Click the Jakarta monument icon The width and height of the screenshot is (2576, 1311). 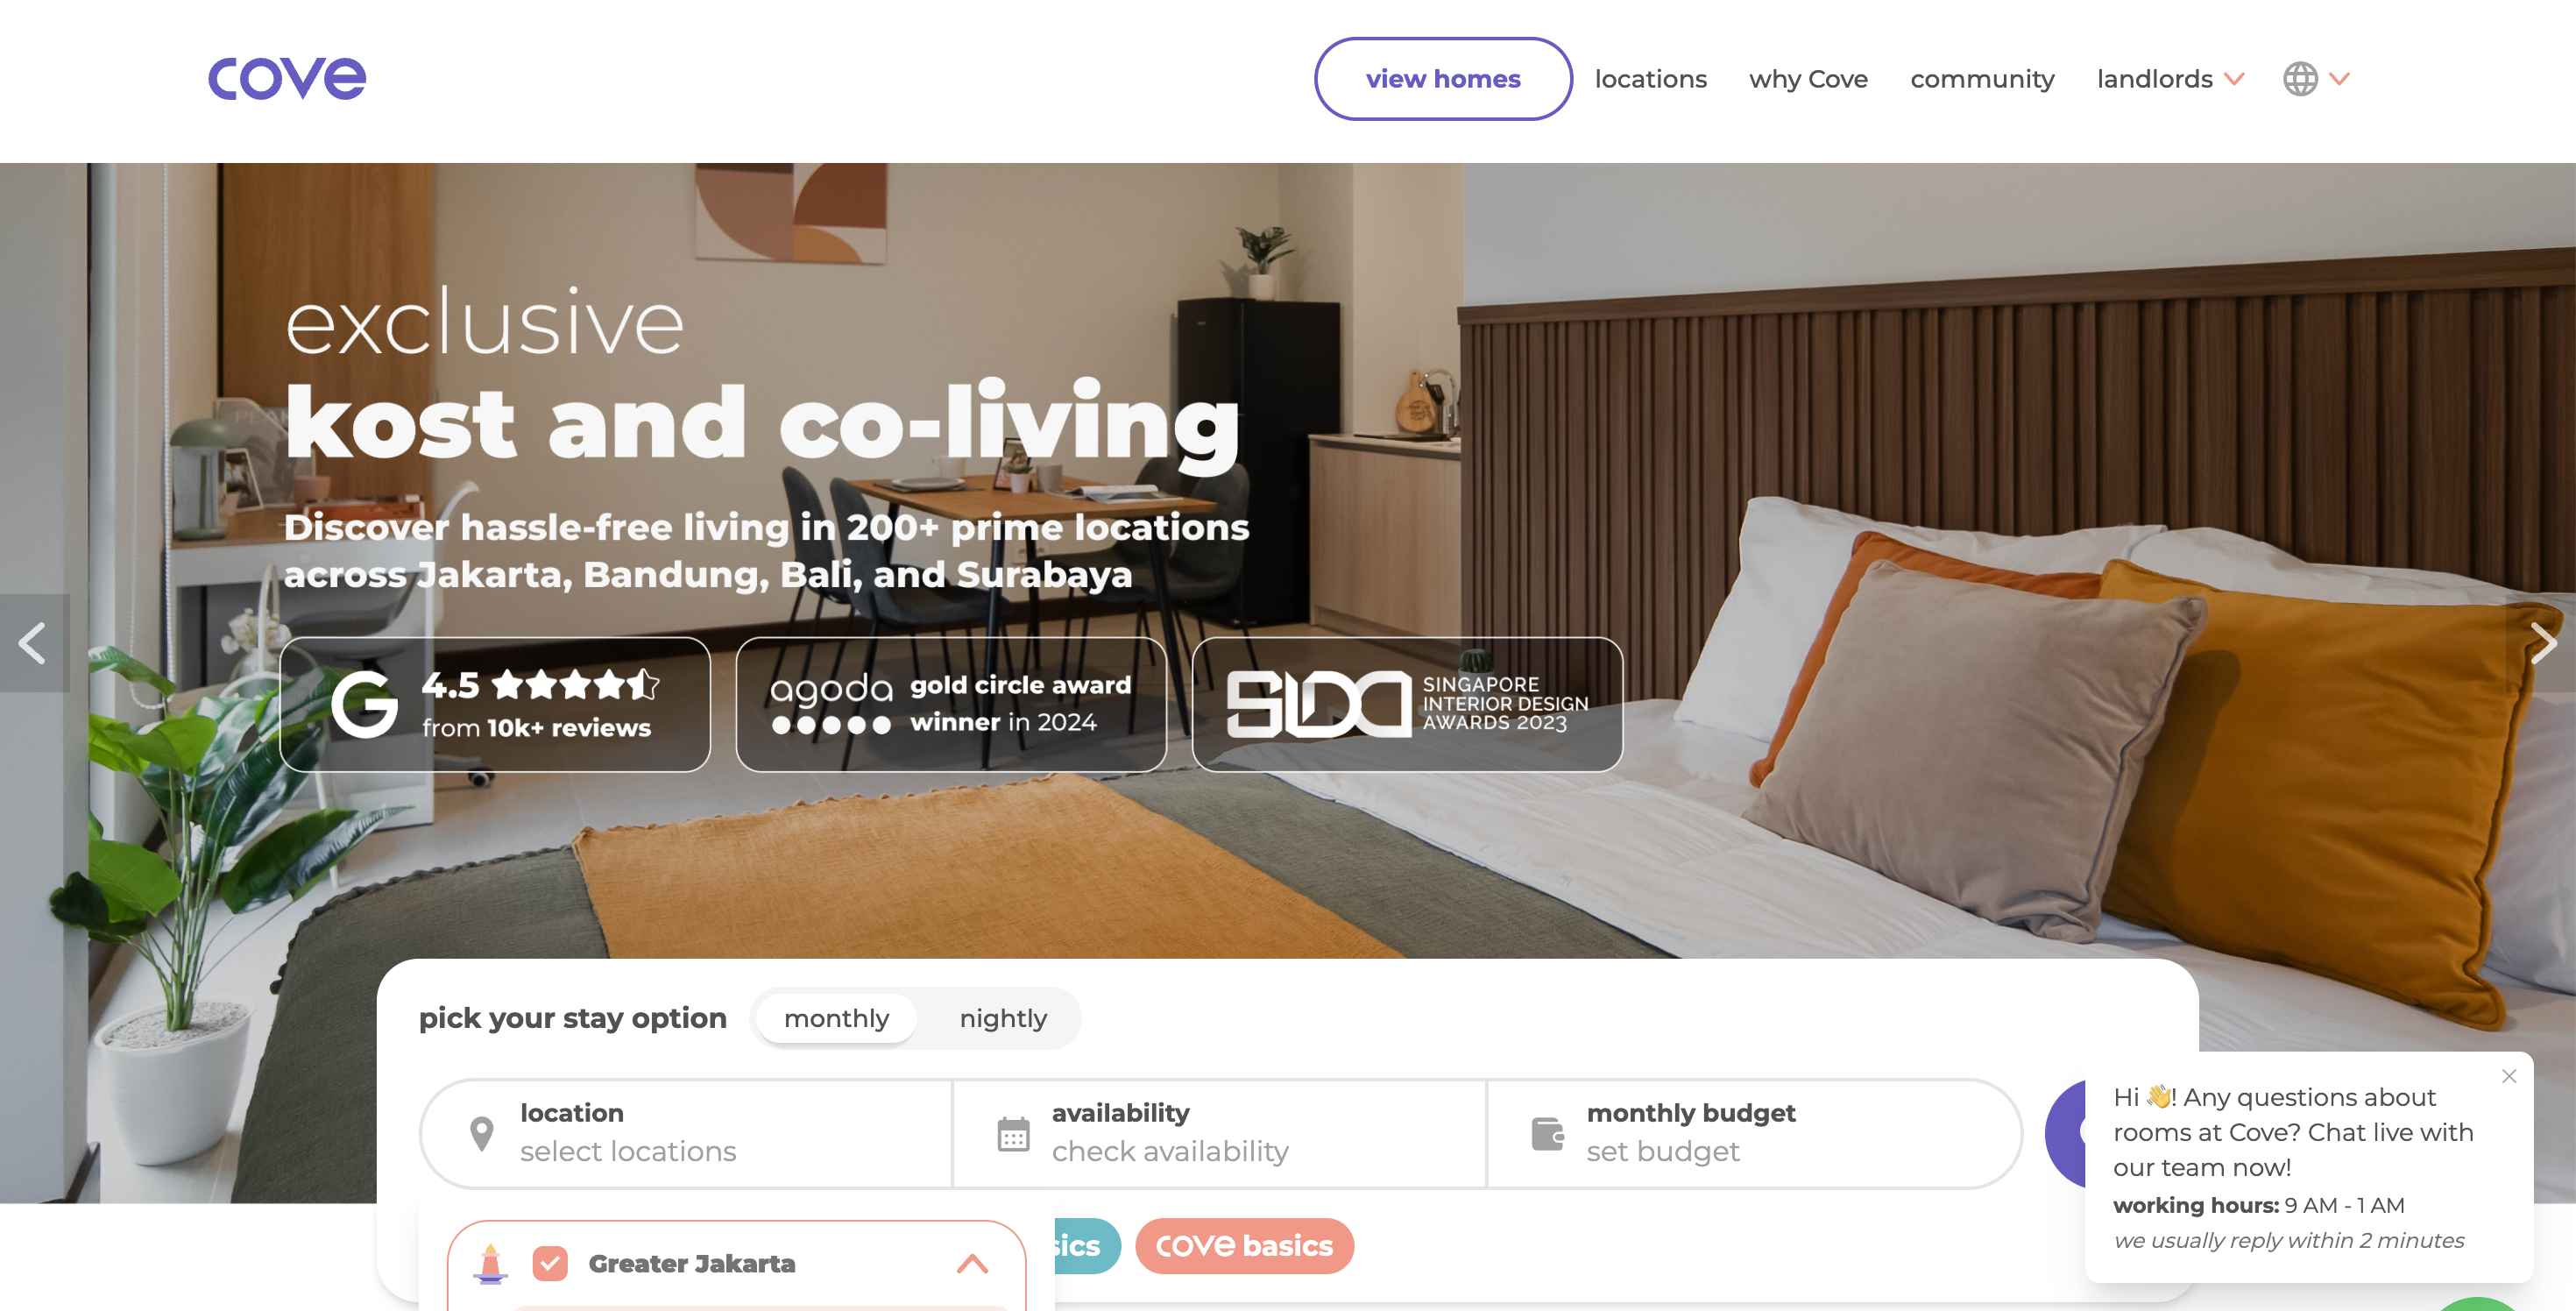(x=490, y=1264)
